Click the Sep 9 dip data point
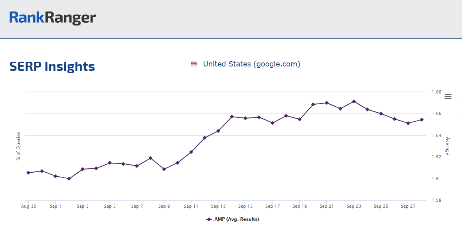 164,169
